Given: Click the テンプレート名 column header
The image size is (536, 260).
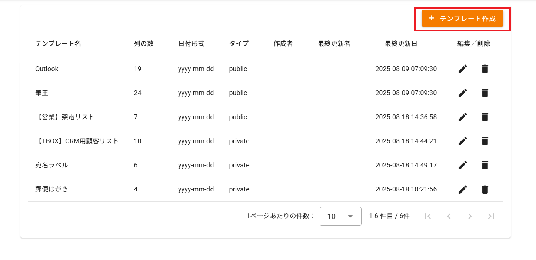Looking at the screenshot, I should (58, 44).
